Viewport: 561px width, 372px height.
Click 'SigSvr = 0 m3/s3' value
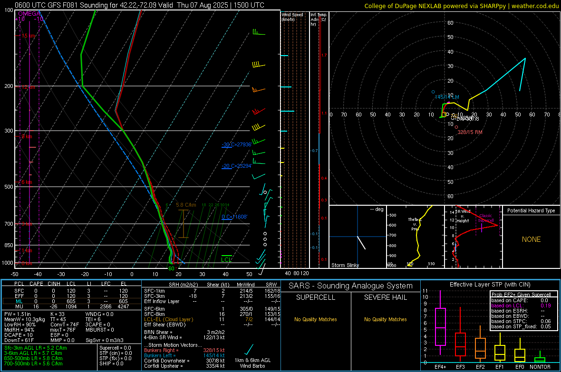[x=105, y=341]
